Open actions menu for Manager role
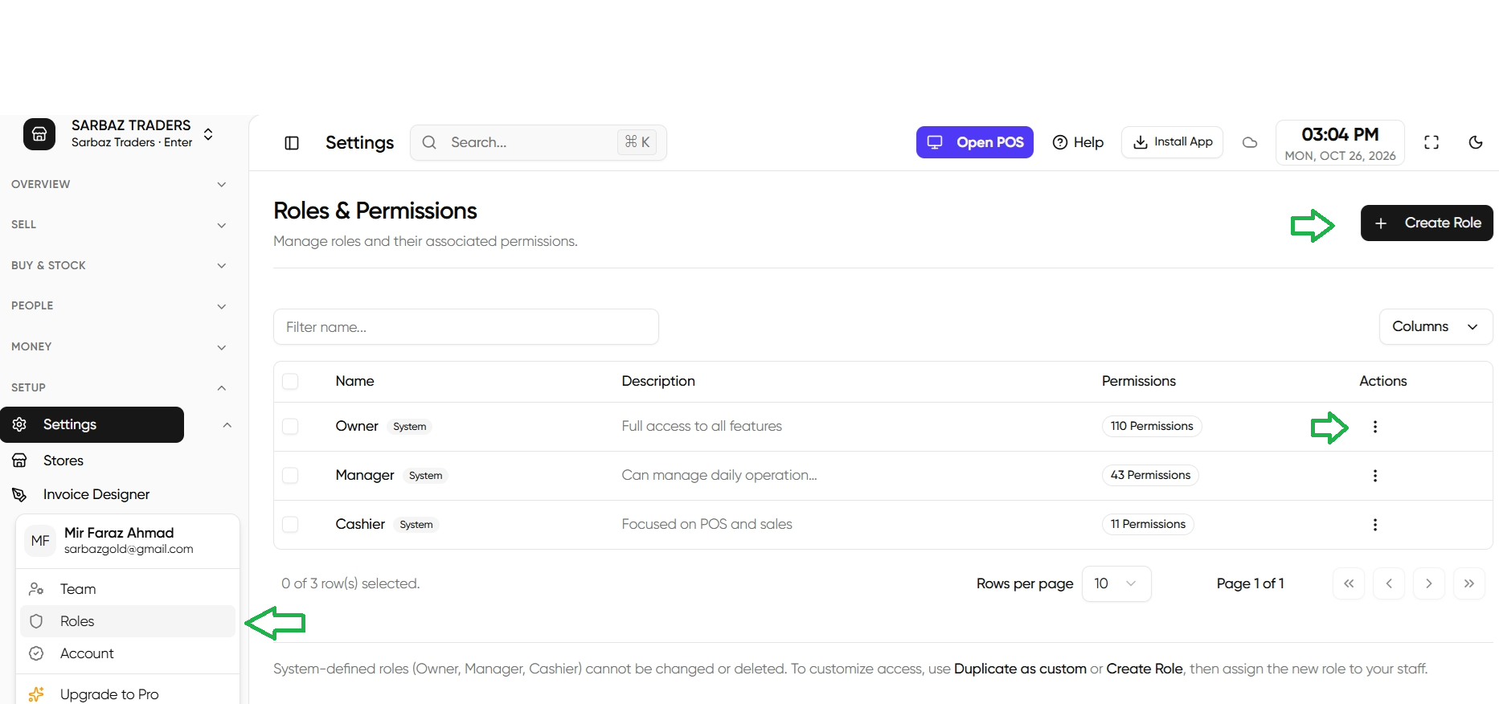Image resolution: width=1499 pixels, height=704 pixels. coord(1375,476)
